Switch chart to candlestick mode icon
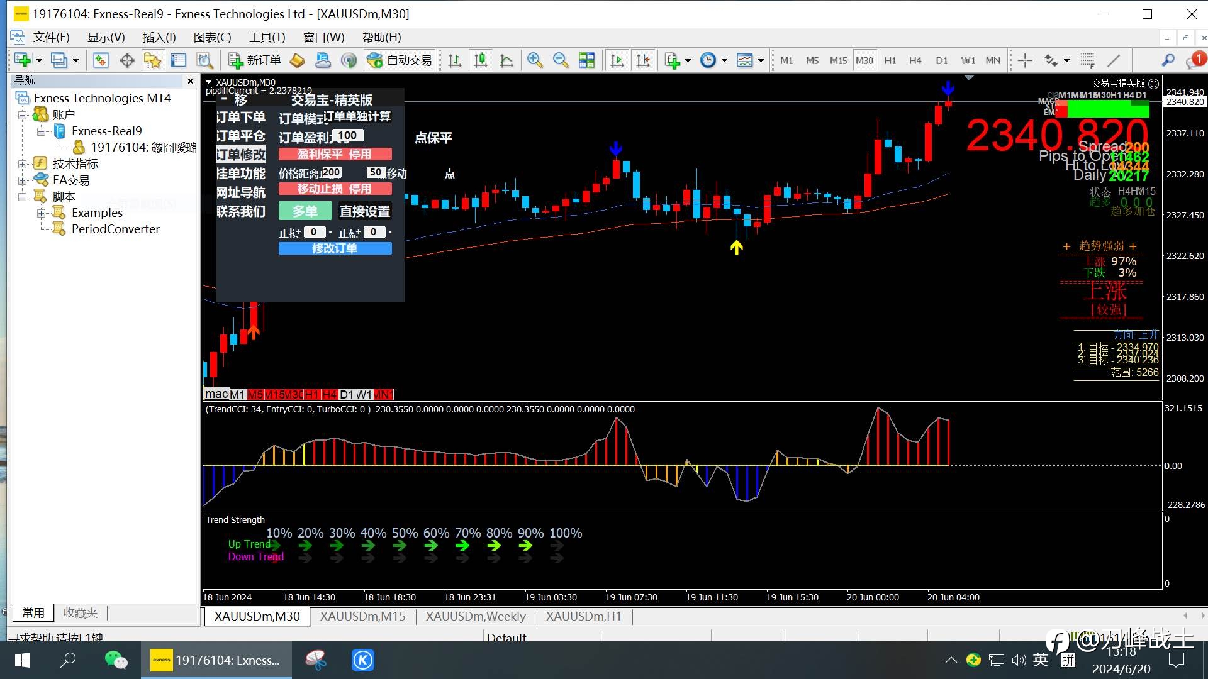The image size is (1208, 679). pyautogui.click(x=481, y=60)
